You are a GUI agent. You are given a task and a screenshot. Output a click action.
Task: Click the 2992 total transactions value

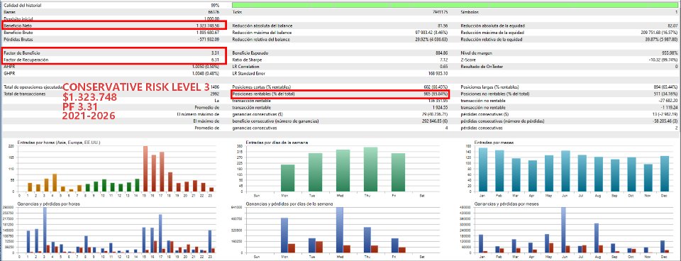[214, 94]
